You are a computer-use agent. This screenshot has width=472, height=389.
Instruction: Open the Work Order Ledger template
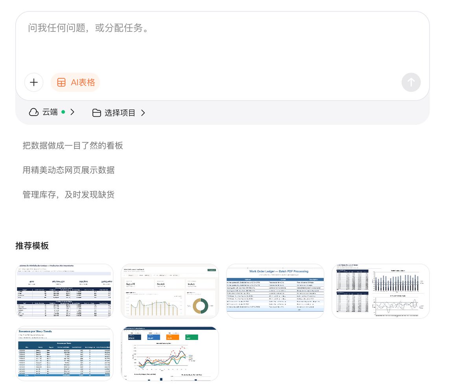(275, 291)
